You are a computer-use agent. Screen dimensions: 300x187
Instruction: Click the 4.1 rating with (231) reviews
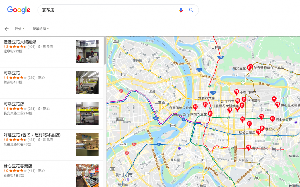tap(19, 109)
